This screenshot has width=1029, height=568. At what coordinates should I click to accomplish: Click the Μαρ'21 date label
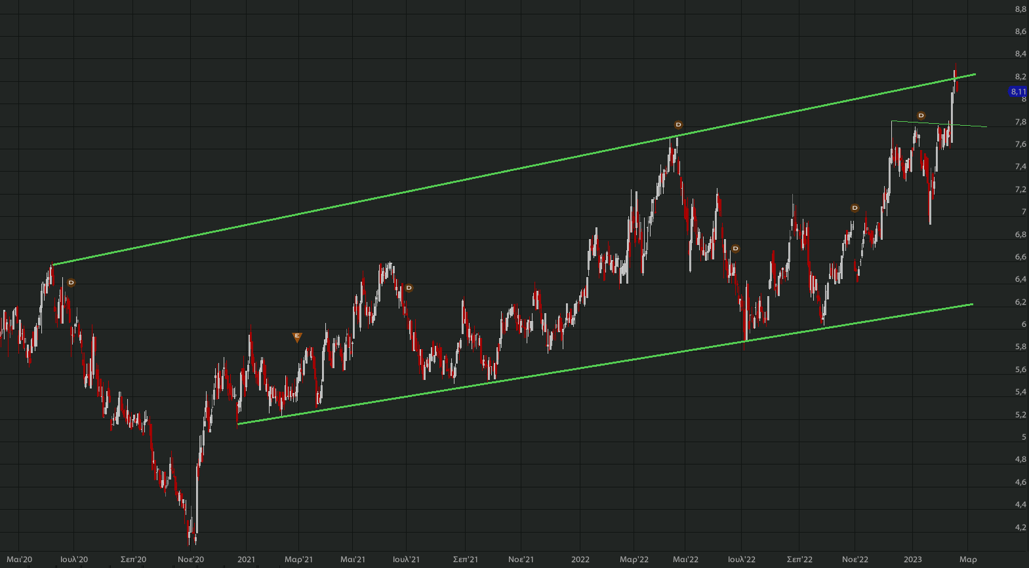click(299, 559)
